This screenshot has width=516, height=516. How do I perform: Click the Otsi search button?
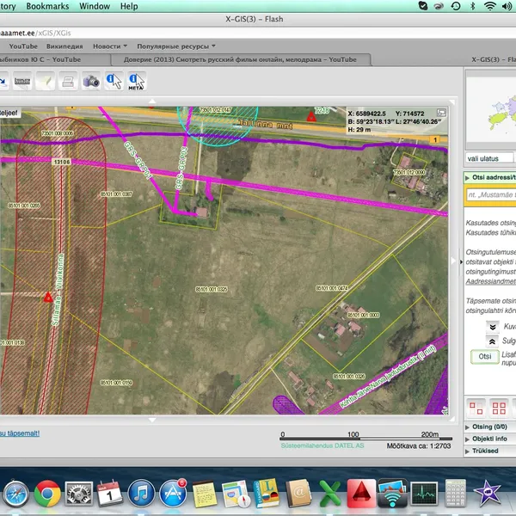(485, 356)
